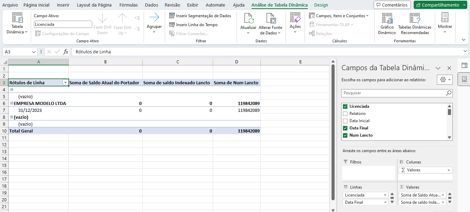Uncheck the Data Final field checkbox

pyautogui.click(x=345, y=128)
